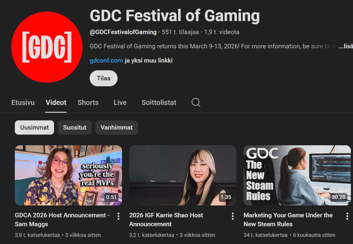
Task: Play the Sam Maggs 'real MVPs' thumbnail
Action: coord(69,175)
